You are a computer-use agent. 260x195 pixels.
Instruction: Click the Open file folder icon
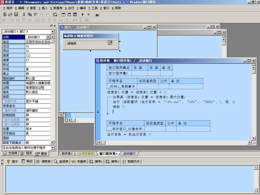(10, 15)
